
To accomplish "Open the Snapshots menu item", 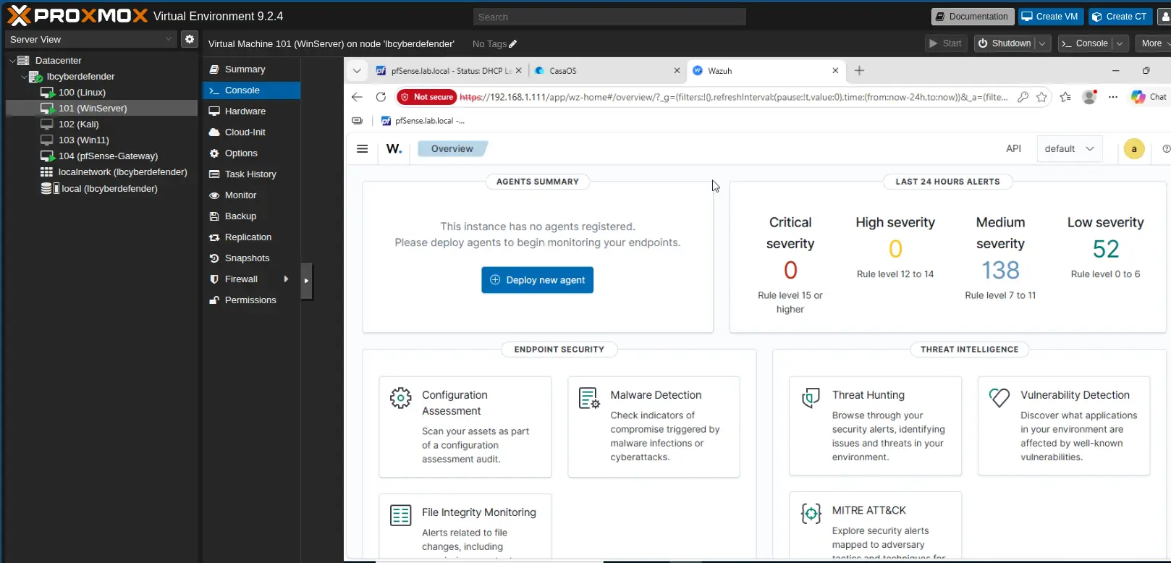I will pyautogui.click(x=251, y=258).
